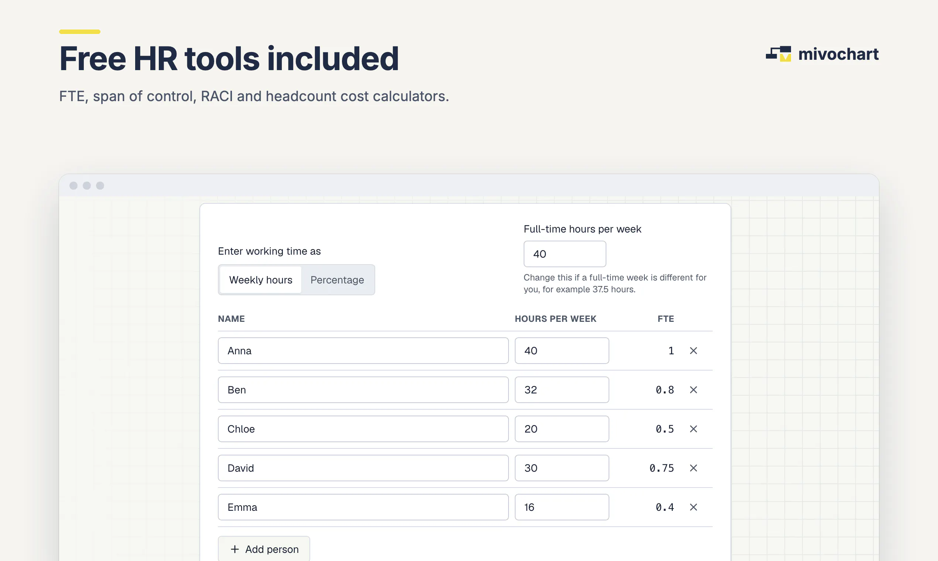
Task: Remove Emma's row using the X icon
Action: coord(693,507)
